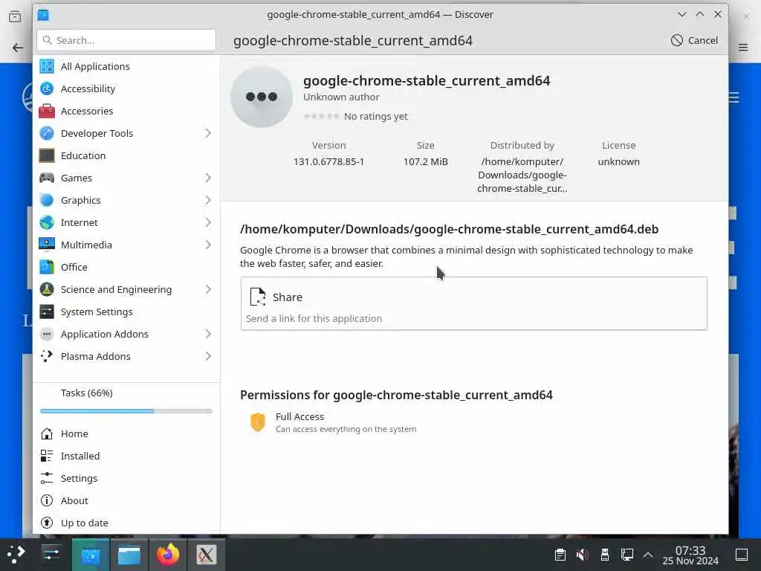
Task: Click the Search input field
Action: coord(126,40)
